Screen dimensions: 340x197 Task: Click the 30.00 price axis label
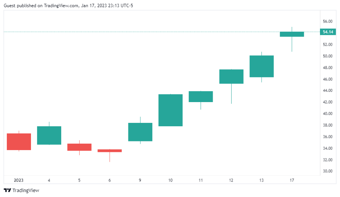328,171
